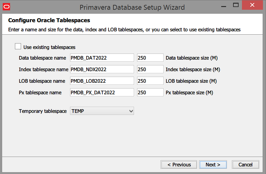The image size is (266, 174).
Task: Open the Temporary tablespace dropdown
Action: click(102, 111)
